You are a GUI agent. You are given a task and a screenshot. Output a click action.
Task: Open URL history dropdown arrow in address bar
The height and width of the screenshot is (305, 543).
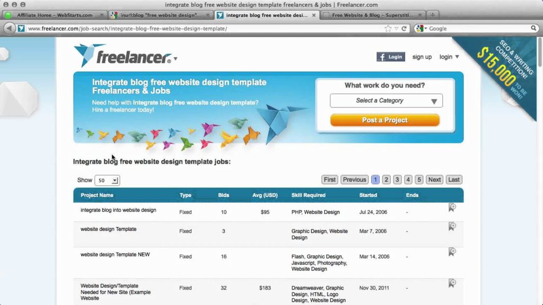(396, 29)
